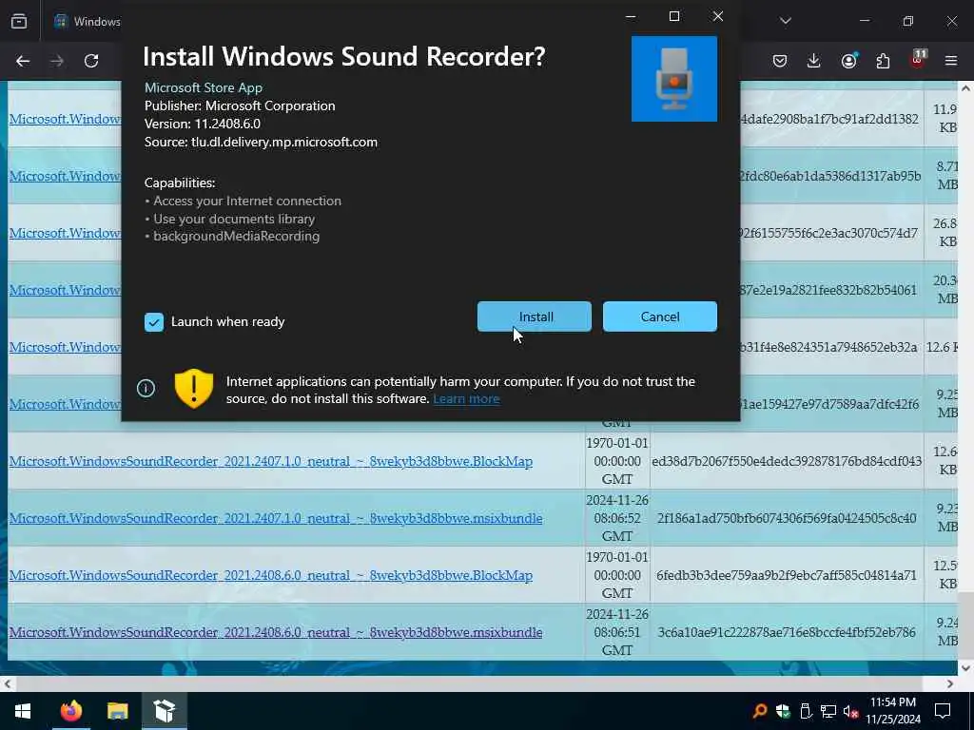
Task: Open Windows Security tray icon
Action: pyautogui.click(x=783, y=711)
